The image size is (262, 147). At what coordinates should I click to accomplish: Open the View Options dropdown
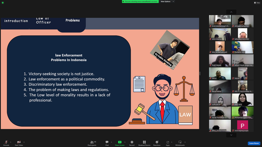click(x=167, y=2)
